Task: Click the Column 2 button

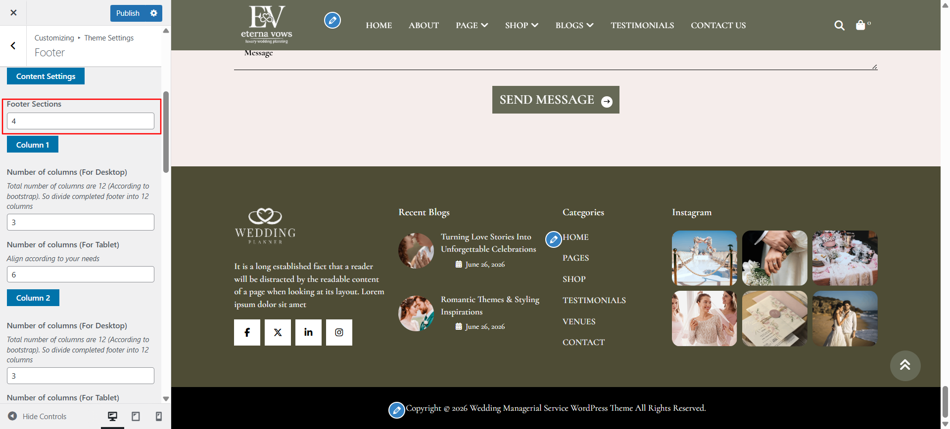Action: click(33, 298)
